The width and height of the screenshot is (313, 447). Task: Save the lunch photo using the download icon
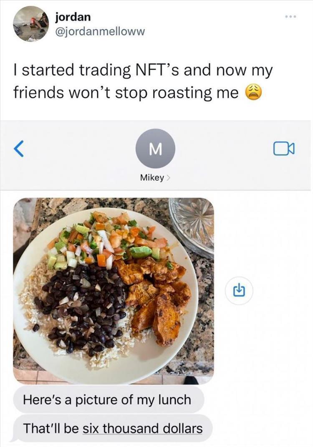239,291
